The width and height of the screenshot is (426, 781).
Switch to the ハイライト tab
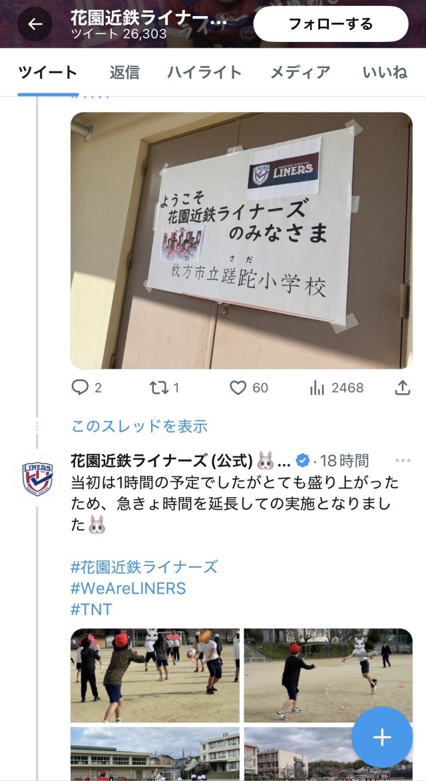(x=204, y=72)
